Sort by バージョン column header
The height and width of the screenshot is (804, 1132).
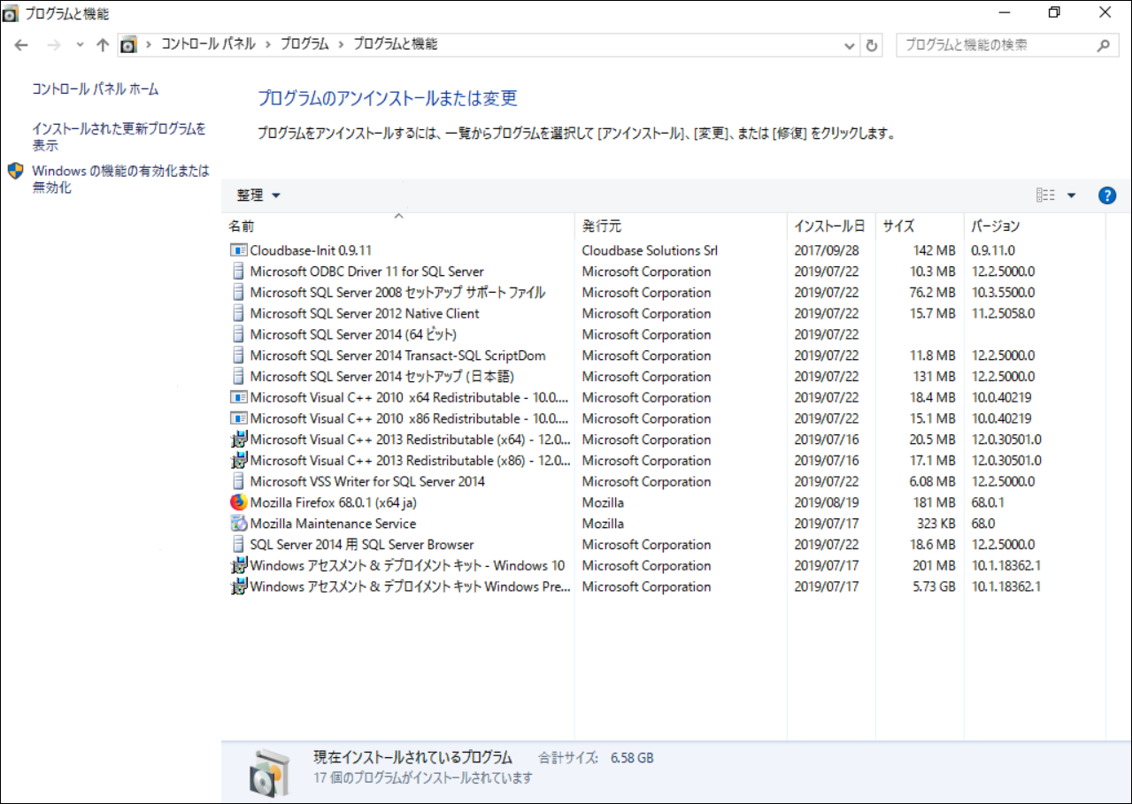(1035, 226)
